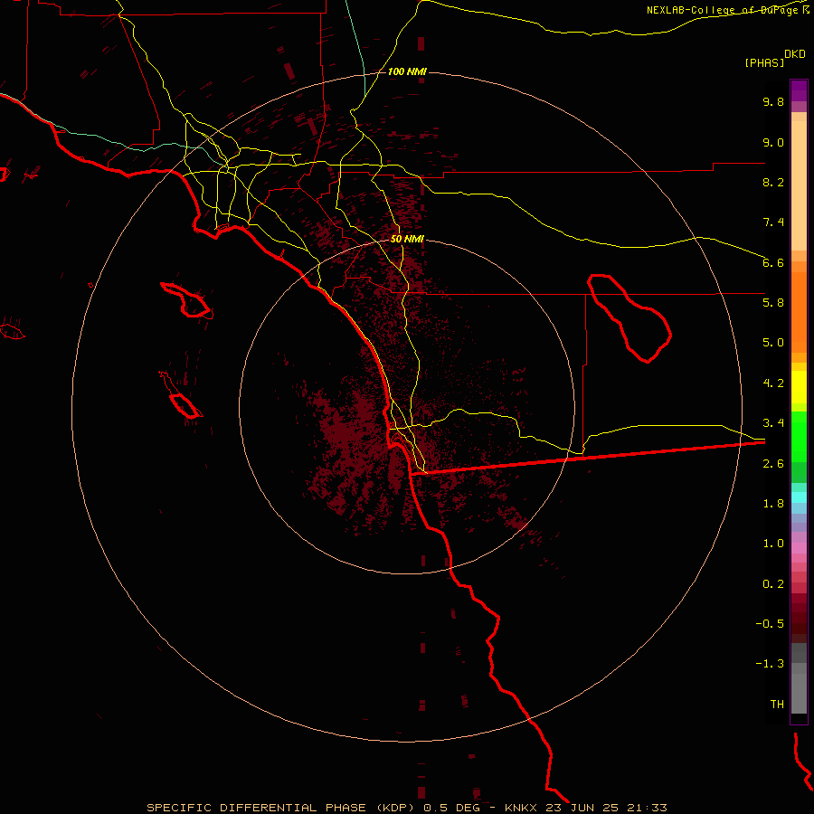Screen dimensions: 814x814
Task: Click the 100 NMI range ring label
Action: coord(407,71)
